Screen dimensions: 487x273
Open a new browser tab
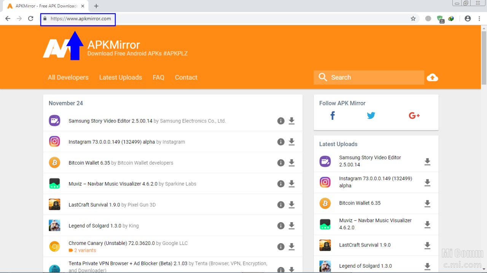96,6
